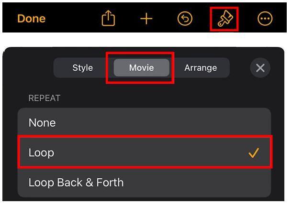292x205 pixels.
Task: Click the Loop Back & Forth text
Action: pyautogui.click(x=76, y=183)
